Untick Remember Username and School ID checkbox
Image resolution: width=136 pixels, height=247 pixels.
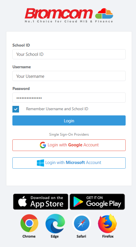16,109
